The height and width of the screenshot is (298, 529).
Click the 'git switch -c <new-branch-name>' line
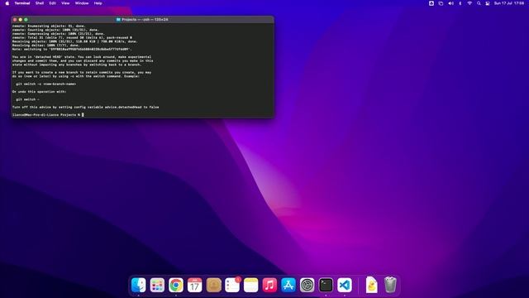[46, 84]
